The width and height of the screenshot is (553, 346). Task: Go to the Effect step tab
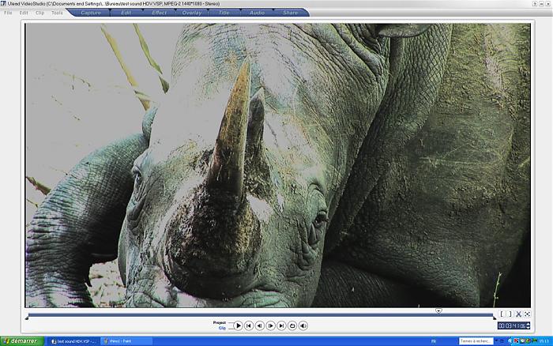click(159, 13)
